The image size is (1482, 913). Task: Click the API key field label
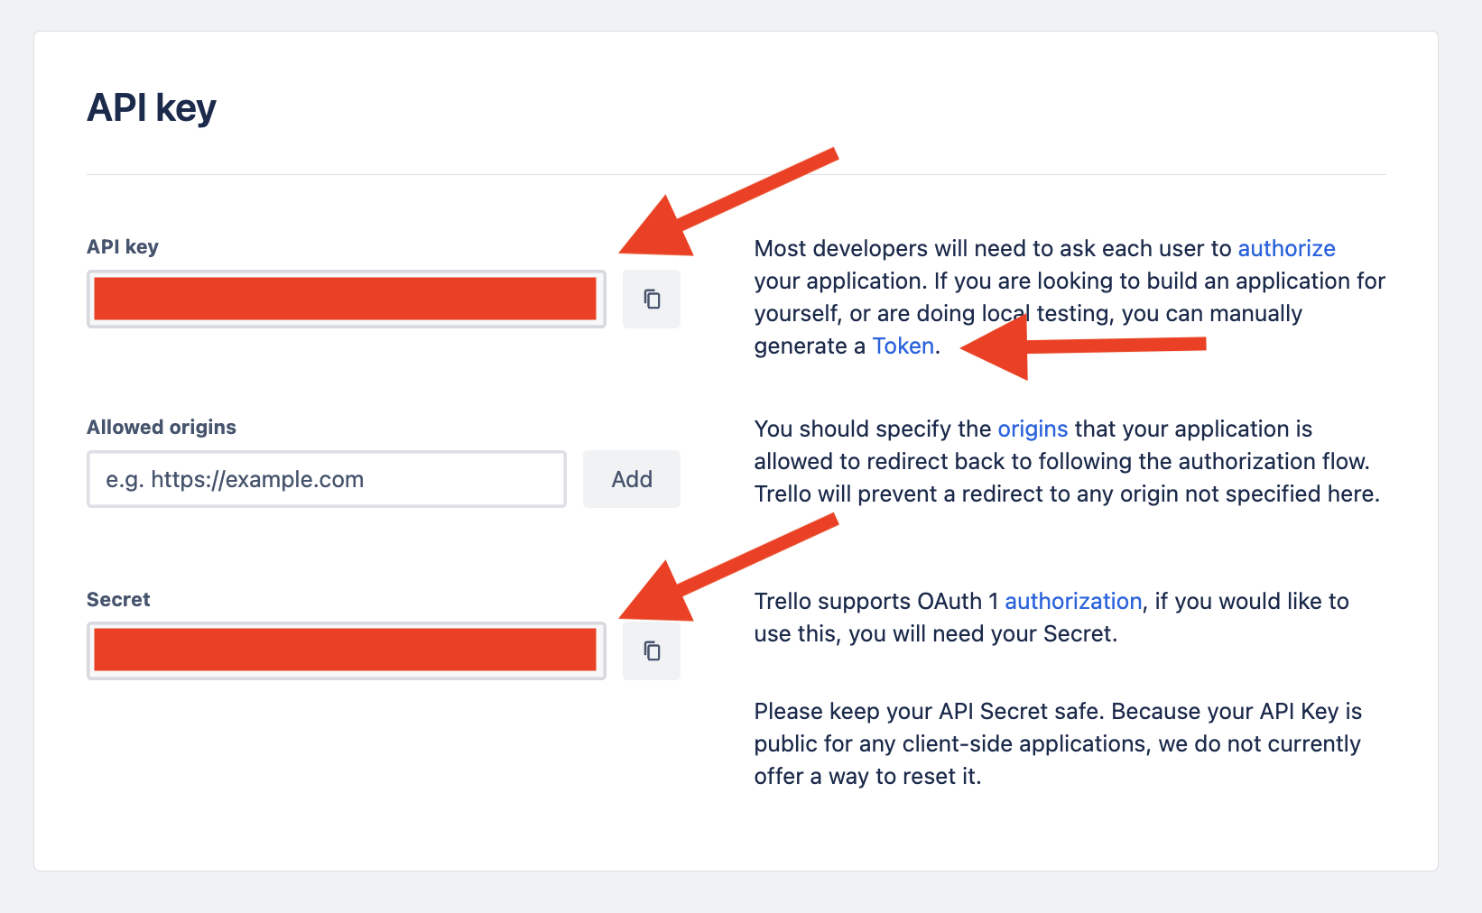[x=123, y=247]
